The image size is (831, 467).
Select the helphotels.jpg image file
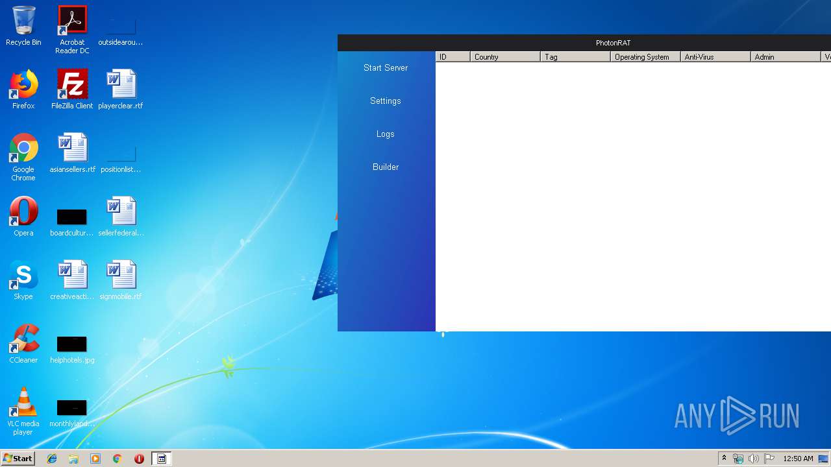(72, 349)
